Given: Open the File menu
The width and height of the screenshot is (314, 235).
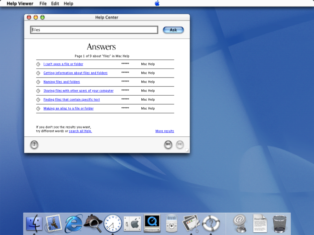Looking at the screenshot, I should [43, 3].
